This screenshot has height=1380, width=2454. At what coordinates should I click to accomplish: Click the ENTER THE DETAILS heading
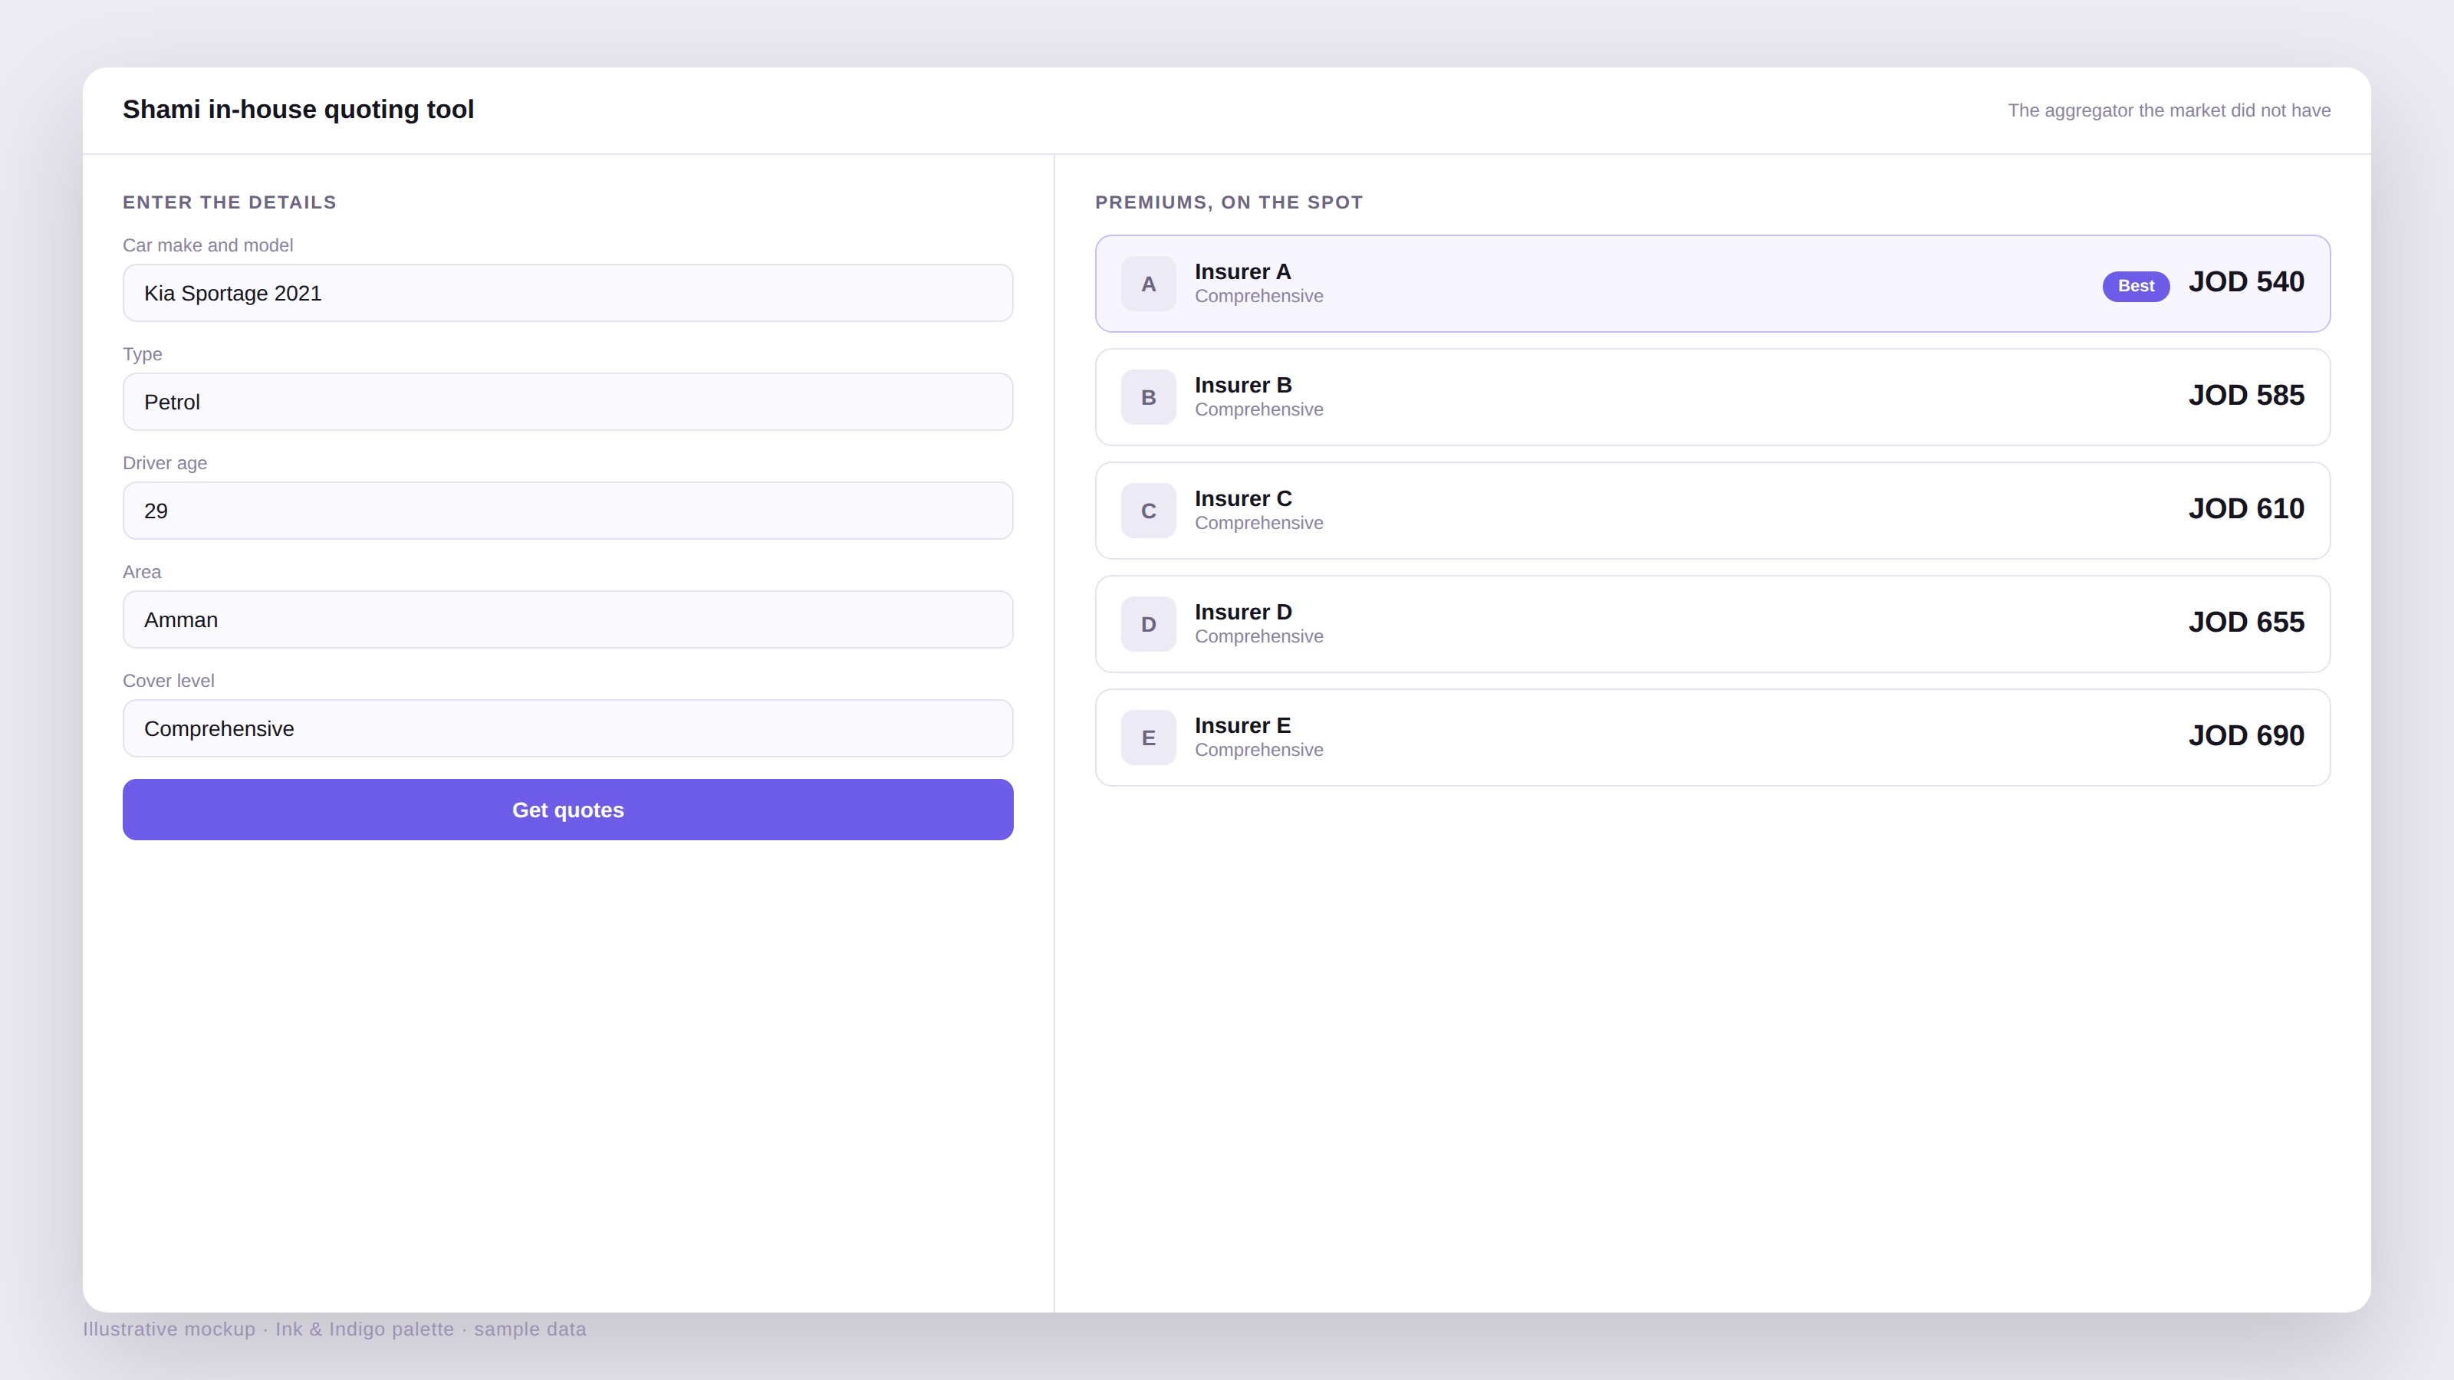(x=229, y=202)
